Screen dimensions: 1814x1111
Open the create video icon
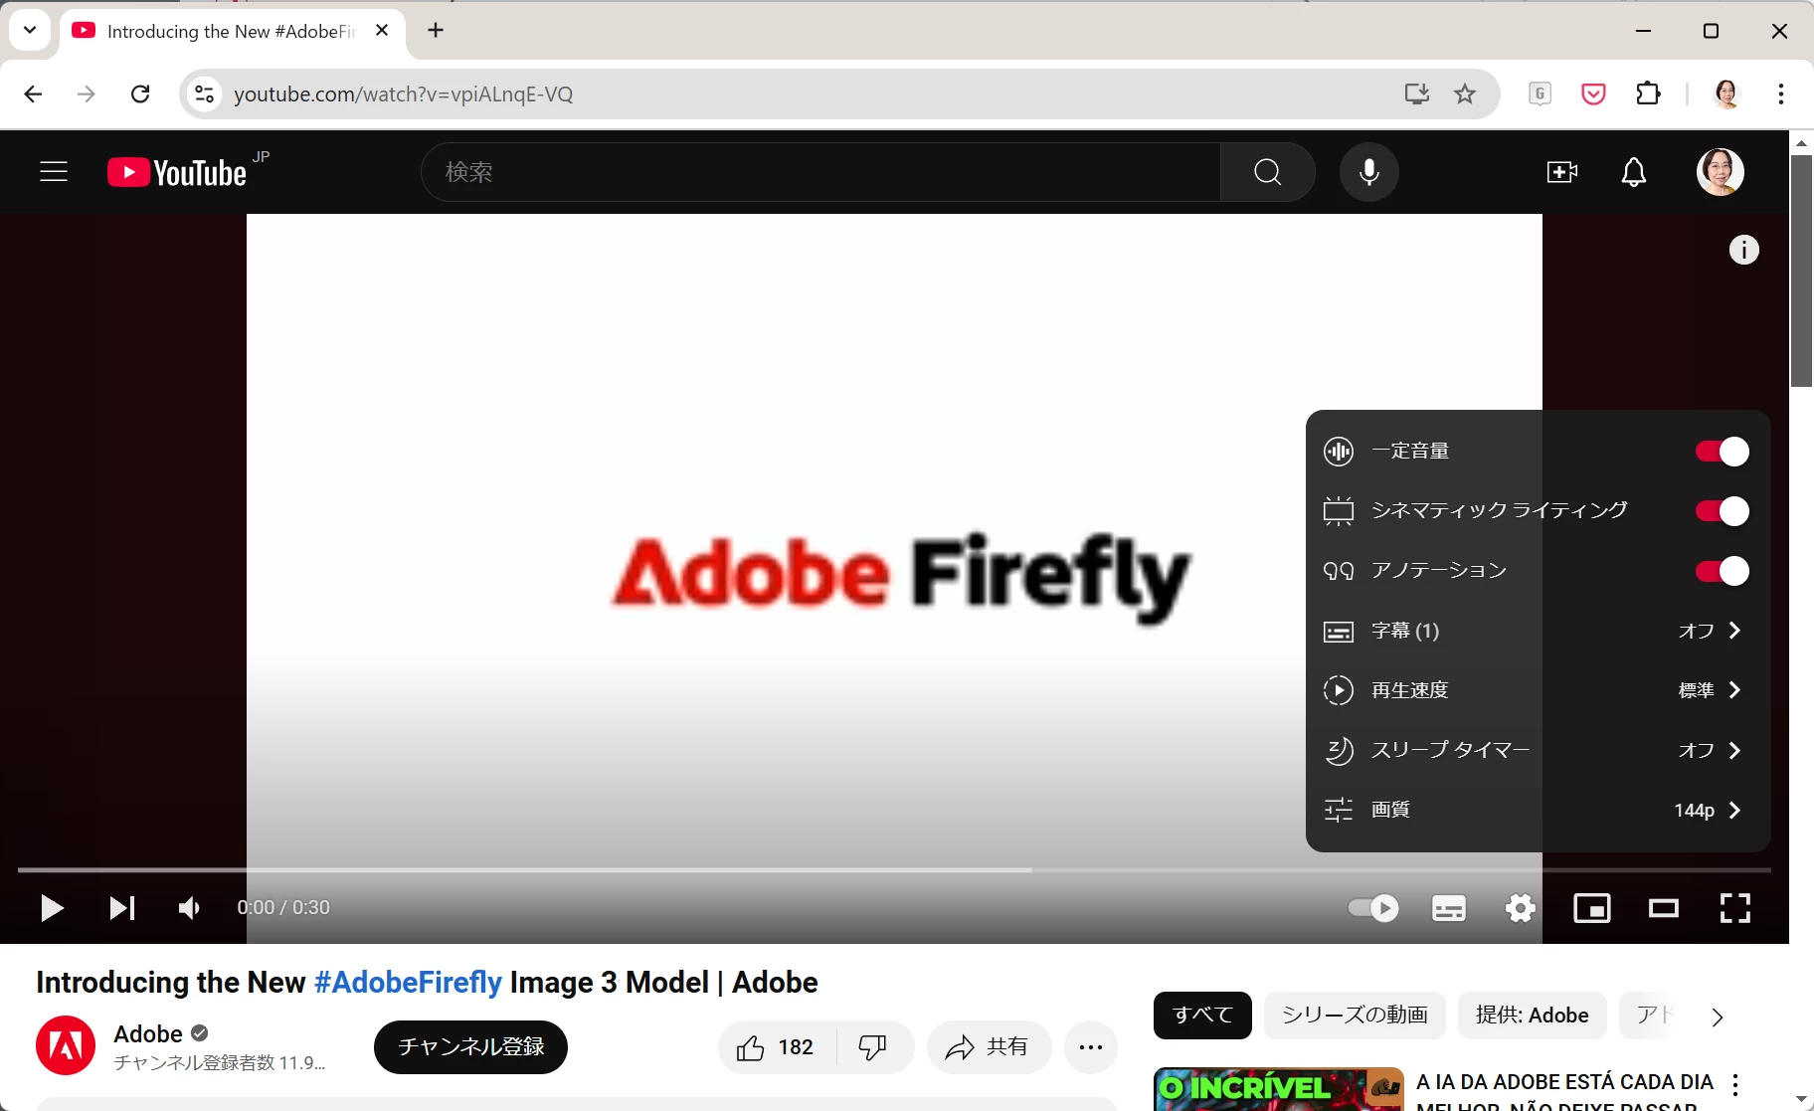click(1562, 172)
